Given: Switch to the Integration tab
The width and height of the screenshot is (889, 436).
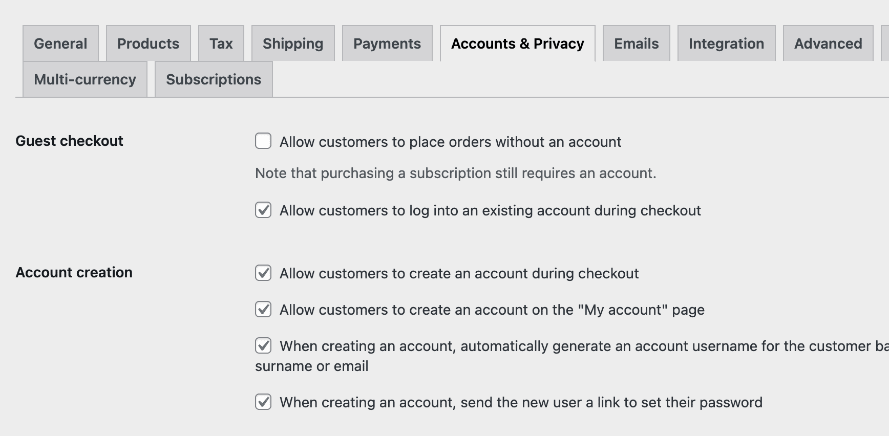Looking at the screenshot, I should click(726, 43).
